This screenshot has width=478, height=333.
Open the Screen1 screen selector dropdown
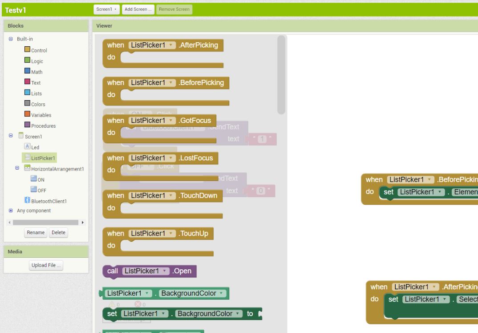106,9
